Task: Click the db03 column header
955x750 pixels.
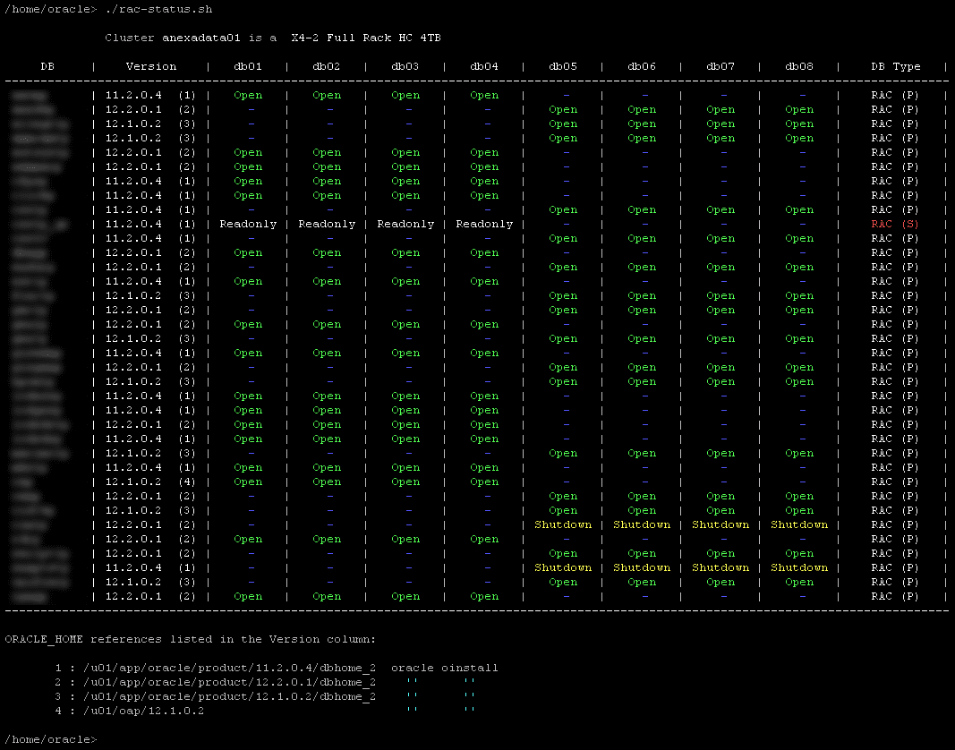Action: click(405, 66)
